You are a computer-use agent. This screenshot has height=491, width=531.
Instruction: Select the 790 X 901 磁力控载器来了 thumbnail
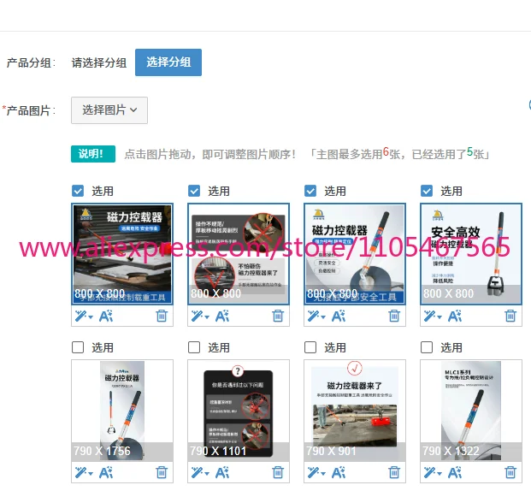(355, 411)
